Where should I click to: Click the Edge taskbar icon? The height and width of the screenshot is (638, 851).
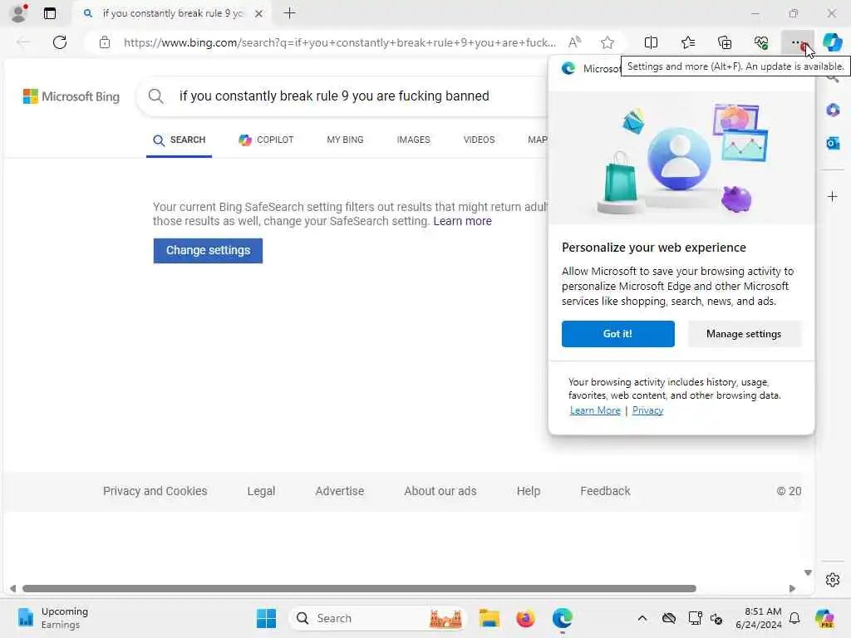(563, 618)
